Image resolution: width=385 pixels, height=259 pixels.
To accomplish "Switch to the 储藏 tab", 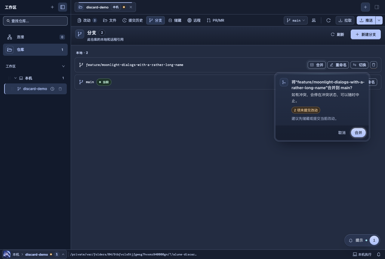I will (x=175, y=20).
